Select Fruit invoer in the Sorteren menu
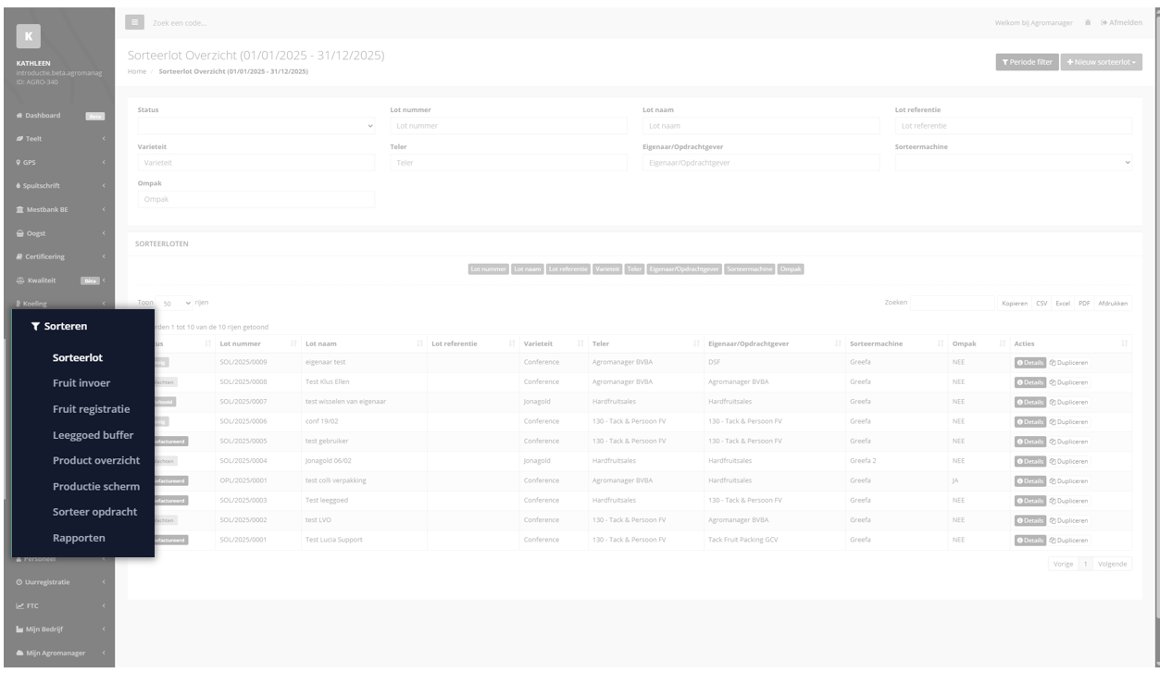 [x=81, y=382]
